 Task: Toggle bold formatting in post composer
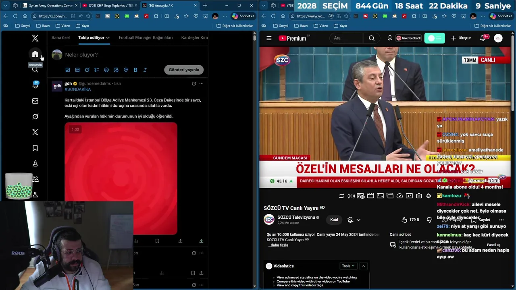(x=135, y=70)
